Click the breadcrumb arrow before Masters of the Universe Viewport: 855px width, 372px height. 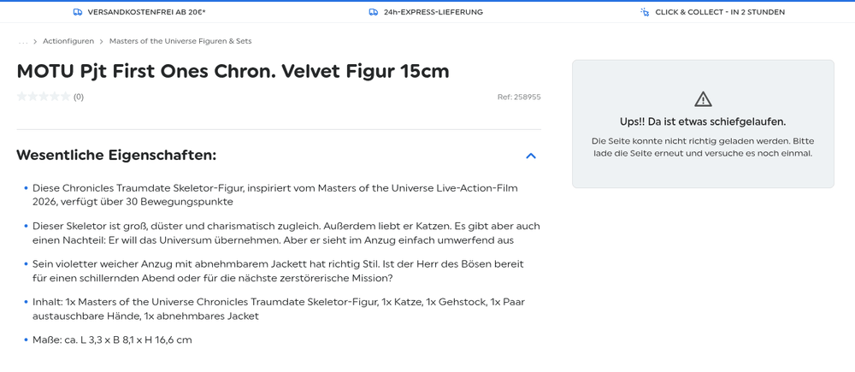pos(102,41)
